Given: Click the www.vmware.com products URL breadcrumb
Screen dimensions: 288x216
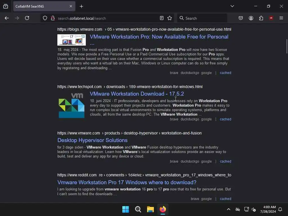Looking at the screenshot, I should (x=129, y=133).
